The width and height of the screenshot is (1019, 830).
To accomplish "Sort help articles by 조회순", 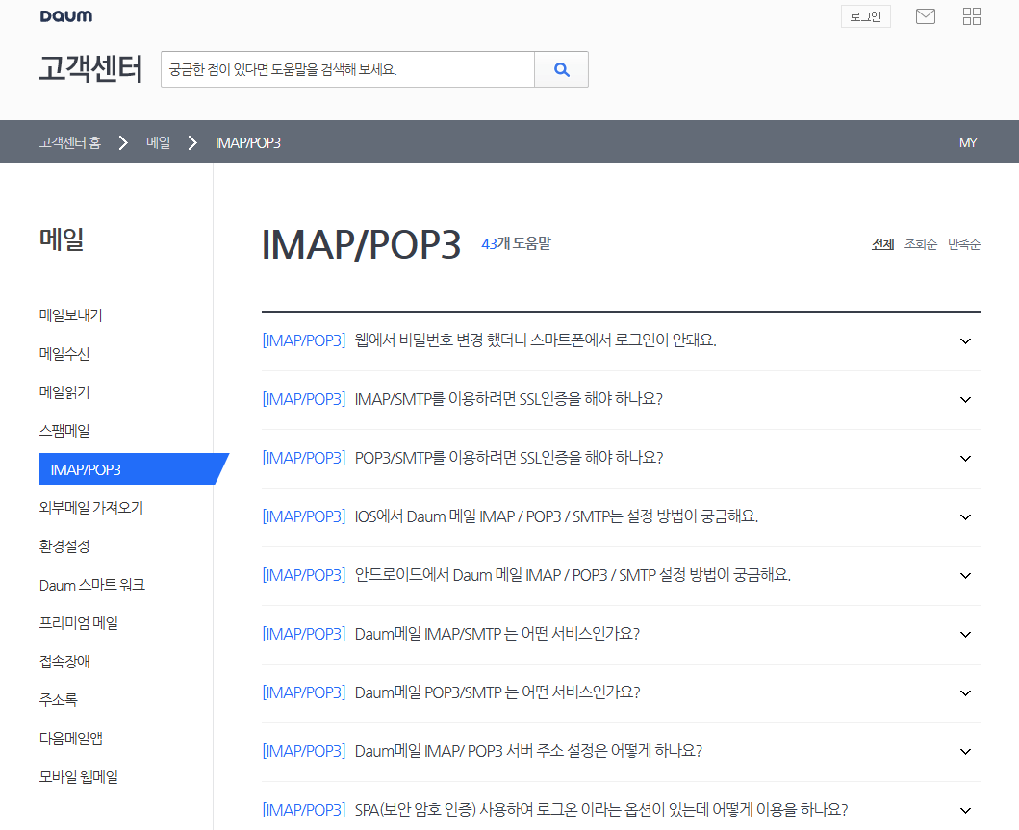I will (x=921, y=244).
